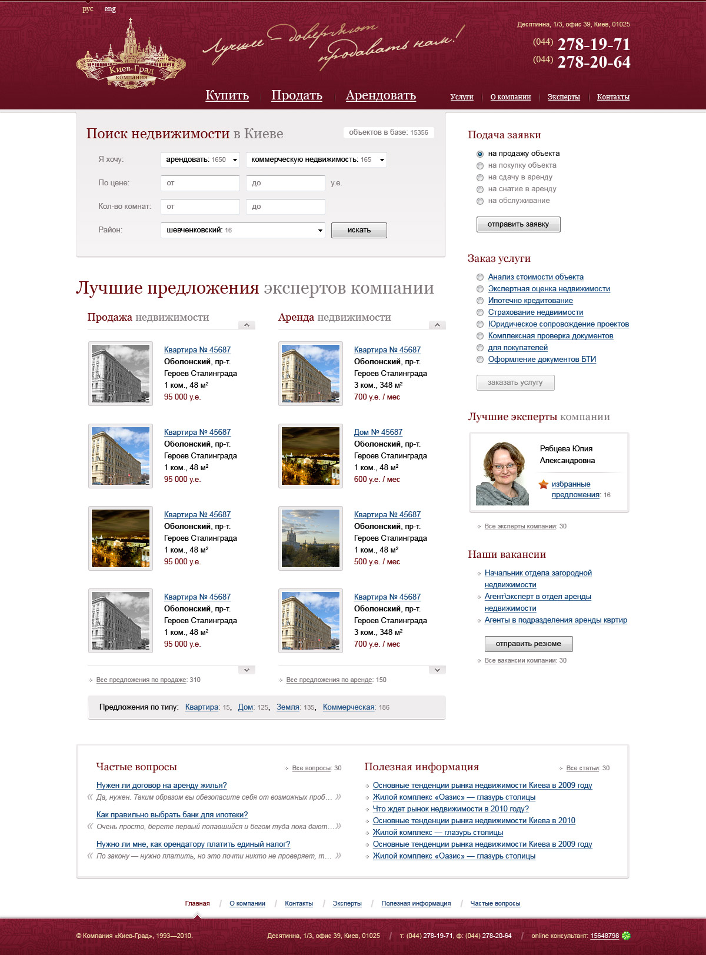Select radio Страхование недвиимости
Image resolution: width=706 pixels, height=955 pixels.
point(480,312)
